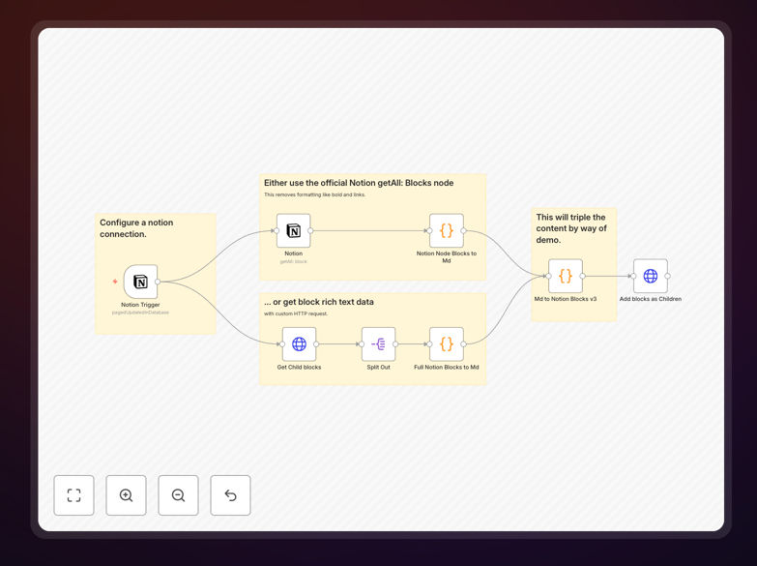Select Notion Node Blocks to Md code node
The image size is (757, 566).
(447, 230)
